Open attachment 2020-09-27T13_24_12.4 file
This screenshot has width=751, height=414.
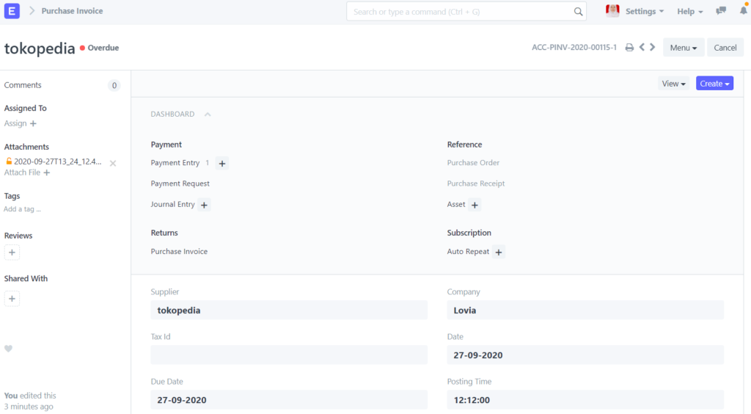(57, 161)
